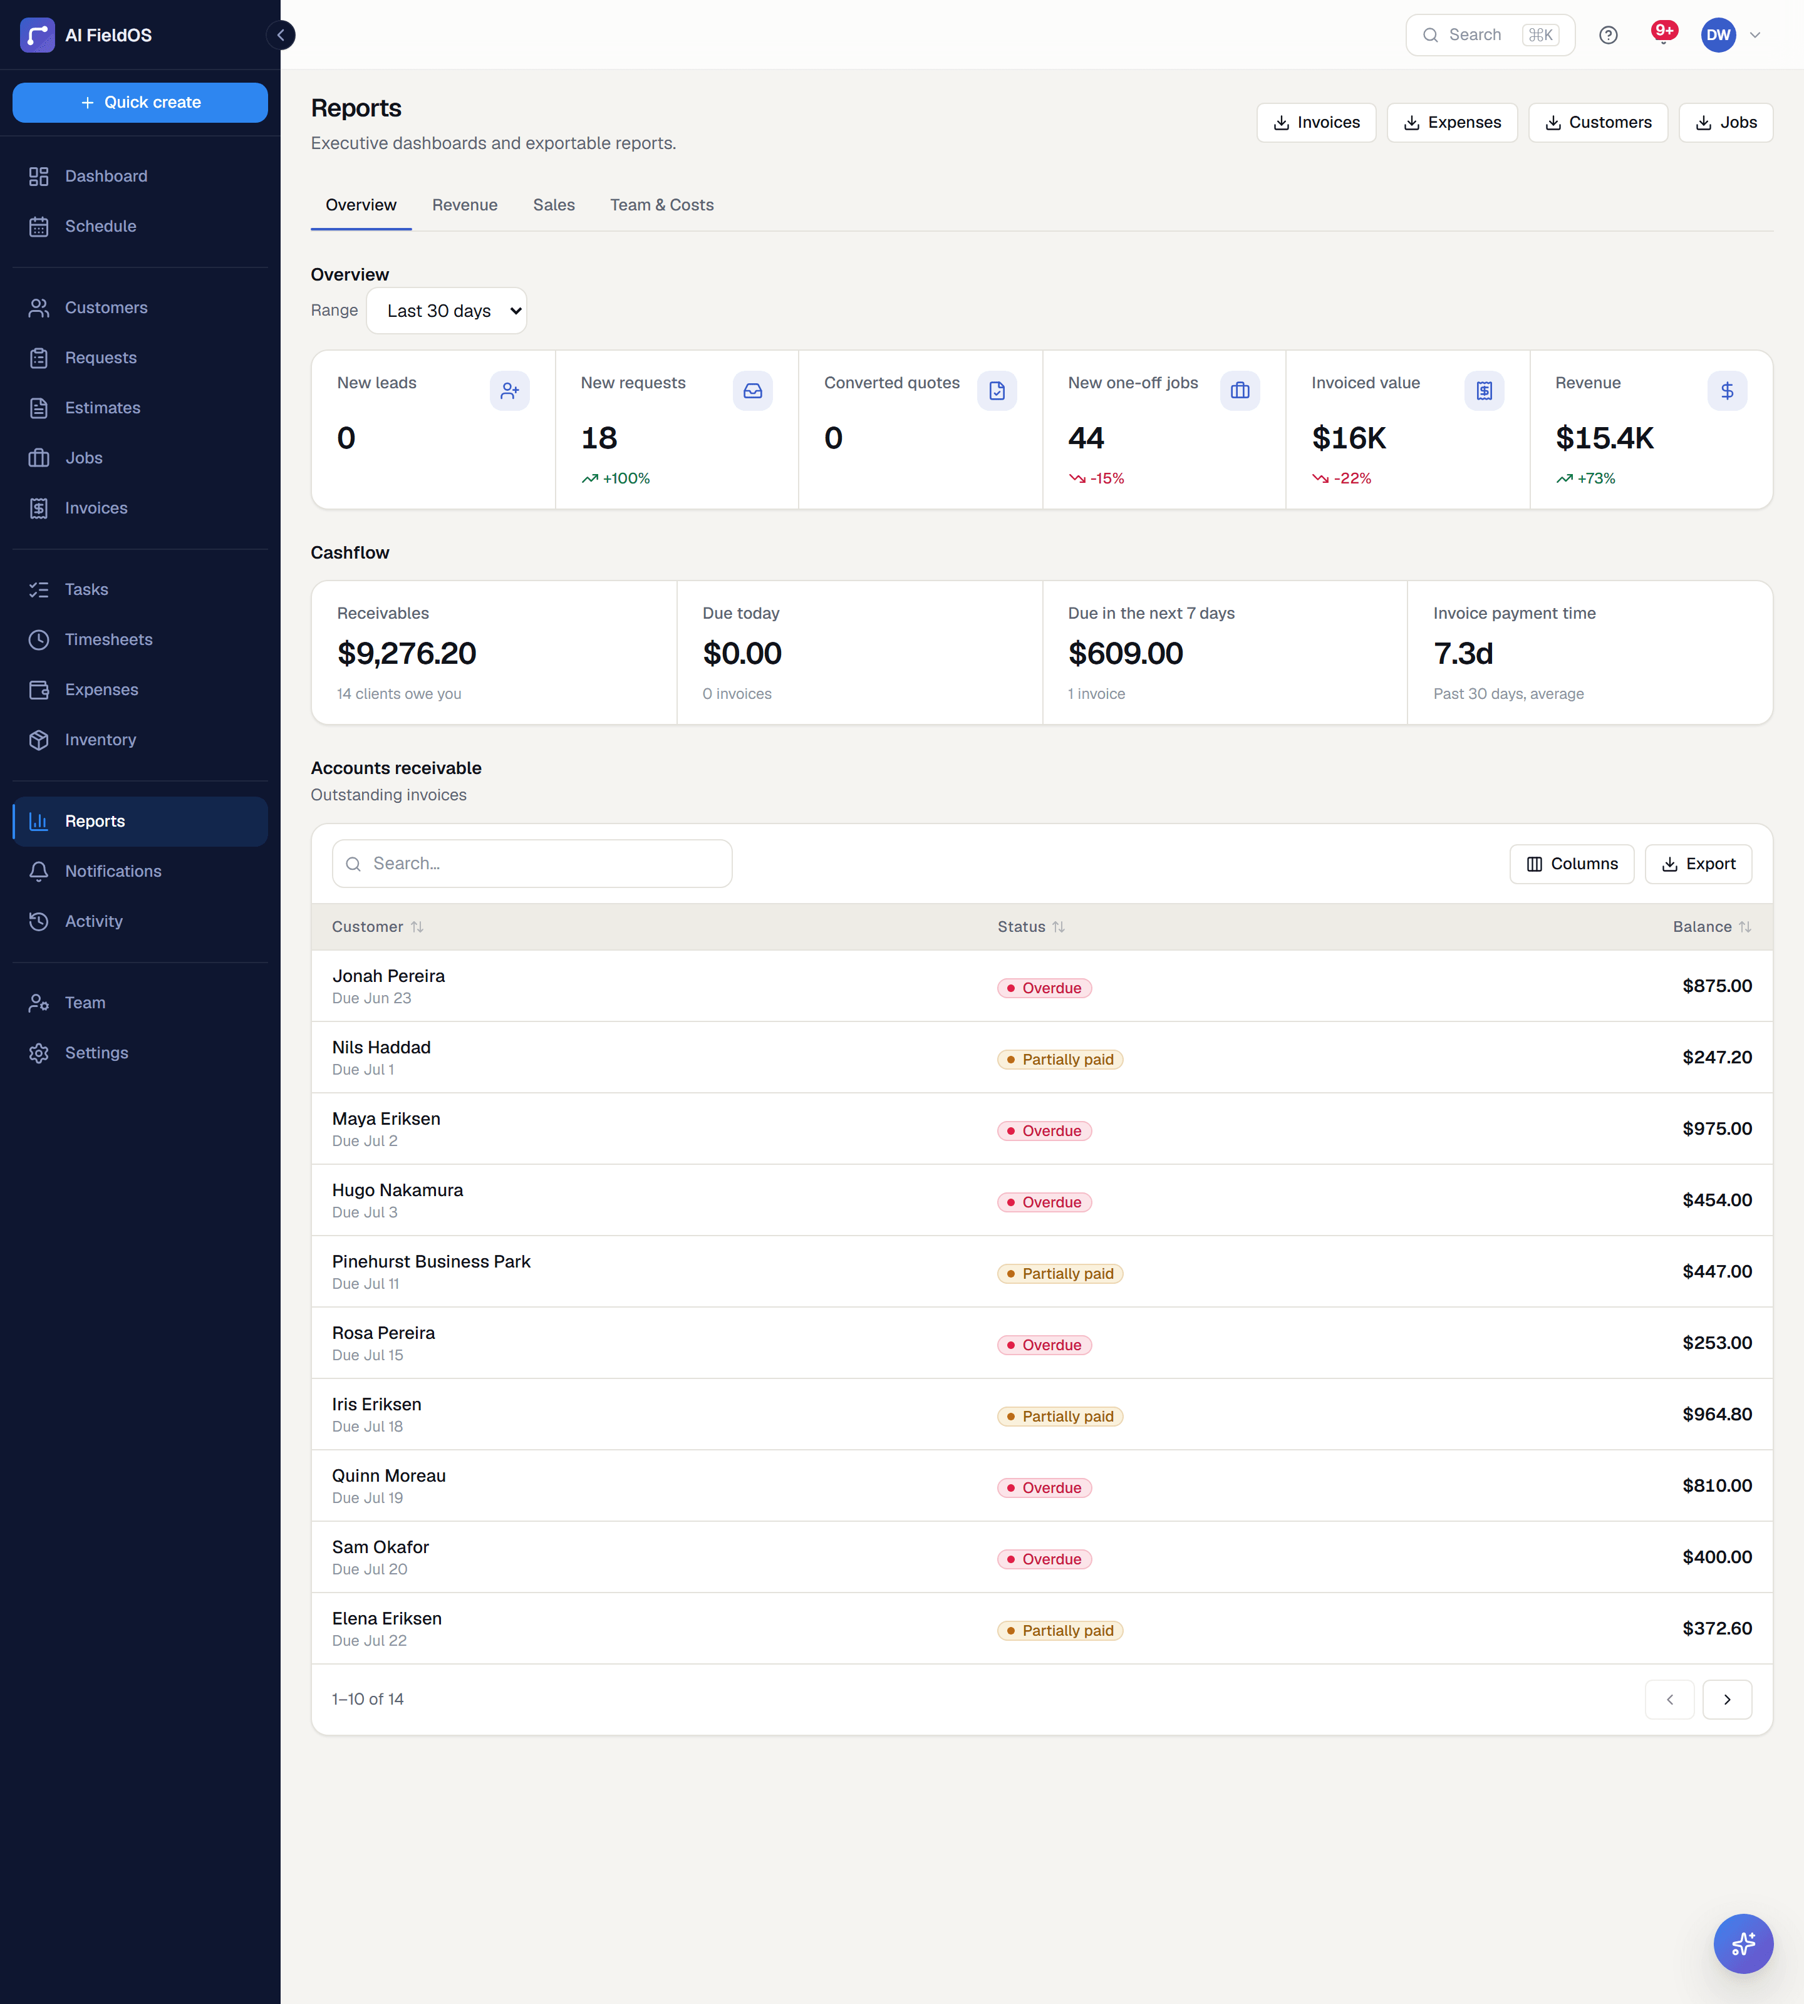Click the Revenue dollar sign icon
Viewport: 1804px width, 2004px height.
point(1727,391)
